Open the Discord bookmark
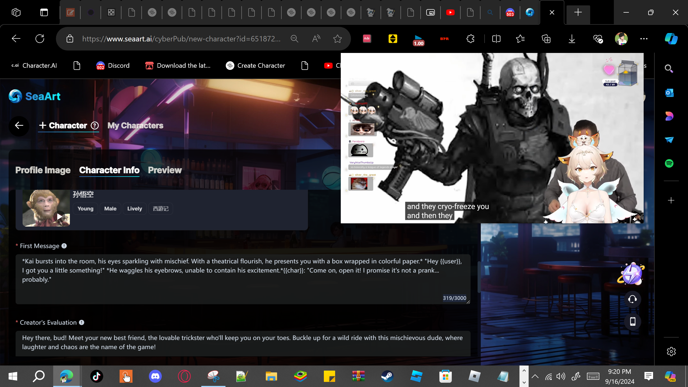Viewport: 688px width, 387px height. click(x=113, y=66)
